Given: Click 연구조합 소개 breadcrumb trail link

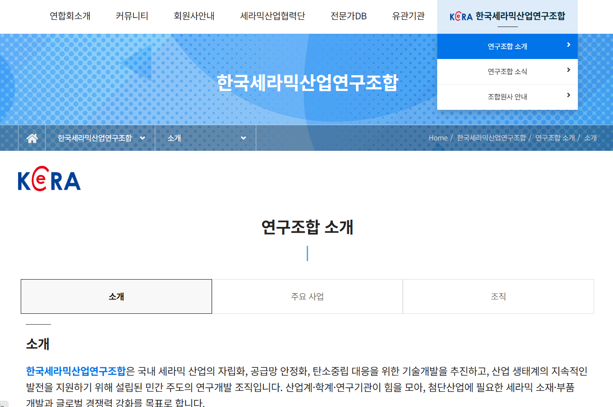Looking at the screenshot, I should (555, 138).
